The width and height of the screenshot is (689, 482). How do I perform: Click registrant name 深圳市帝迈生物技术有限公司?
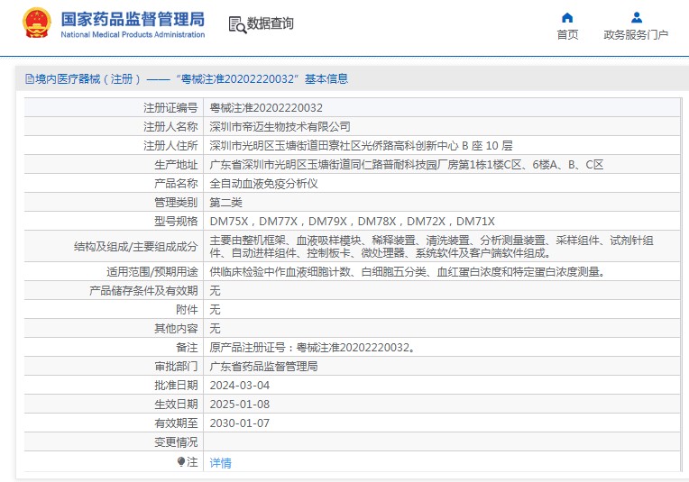point(280,126)
